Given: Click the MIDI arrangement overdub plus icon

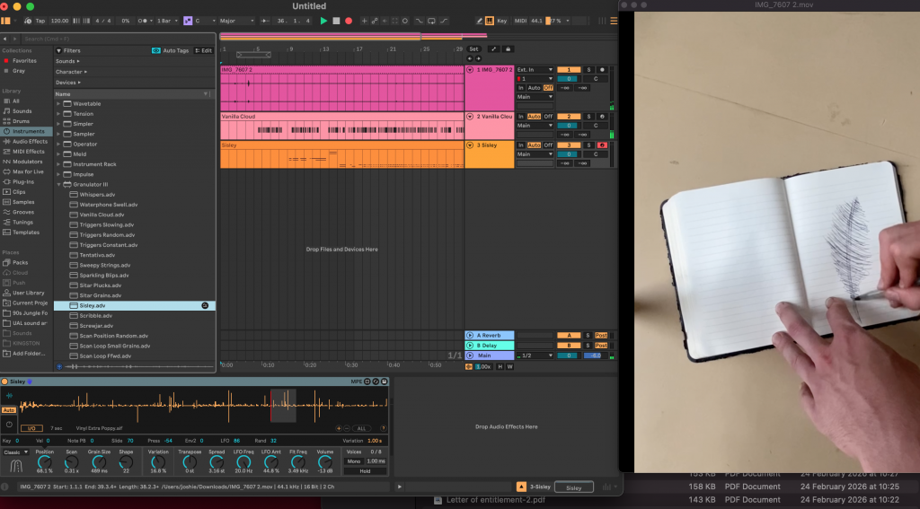Looking at the screenshot, I should coord(364,21).
